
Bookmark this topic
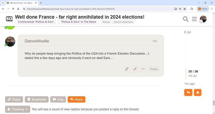coord(36,99)
